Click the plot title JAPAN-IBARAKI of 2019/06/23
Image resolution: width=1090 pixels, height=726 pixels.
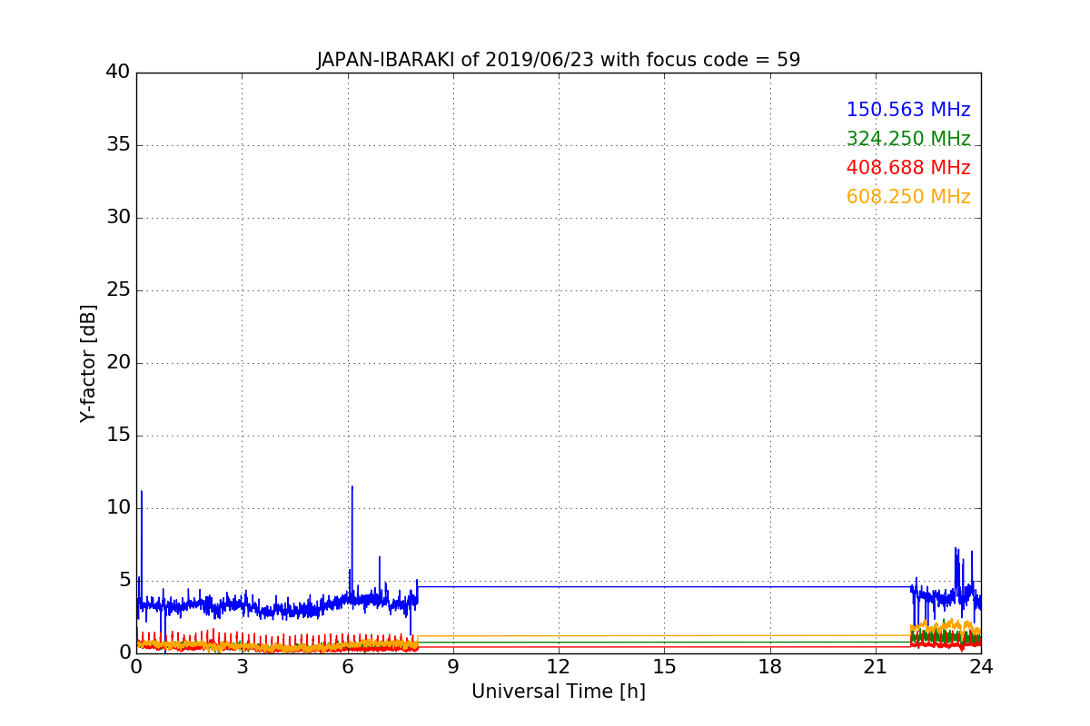tap(559, 60)
